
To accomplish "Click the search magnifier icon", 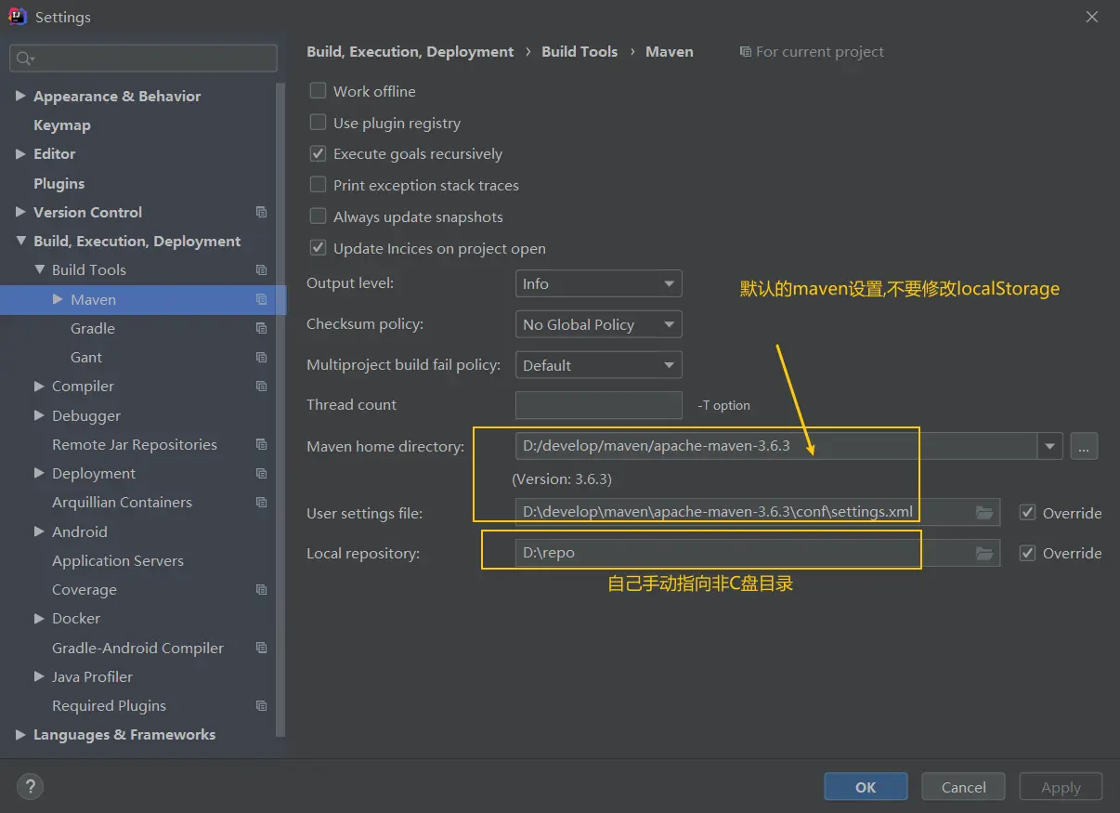I will click(x=24, y=59).
